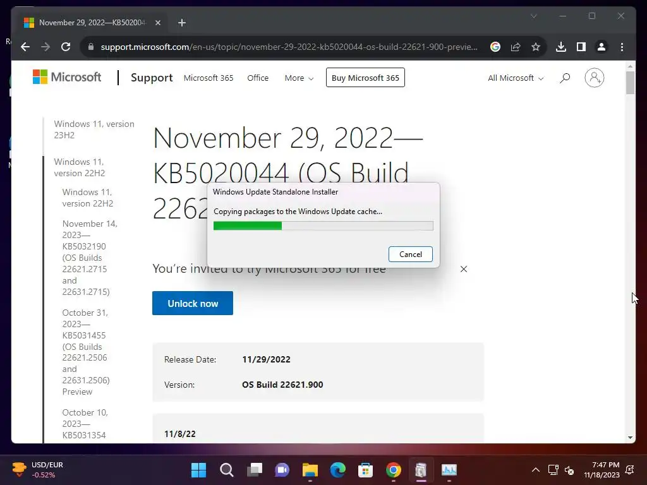
Task: Open the USD/EUR widget on the taskbar
Action: pos(37,470)
